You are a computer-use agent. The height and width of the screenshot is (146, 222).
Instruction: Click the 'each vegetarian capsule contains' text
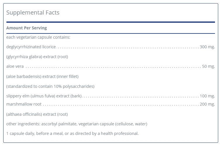[x=38, y=37]
